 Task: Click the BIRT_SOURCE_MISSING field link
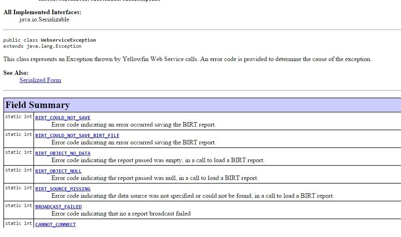(x=63, y=189)
